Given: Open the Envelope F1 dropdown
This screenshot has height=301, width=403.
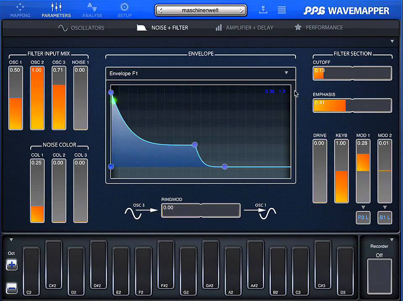Looking at the screenshot, I should pyautogui.click(x=201, y=73).
